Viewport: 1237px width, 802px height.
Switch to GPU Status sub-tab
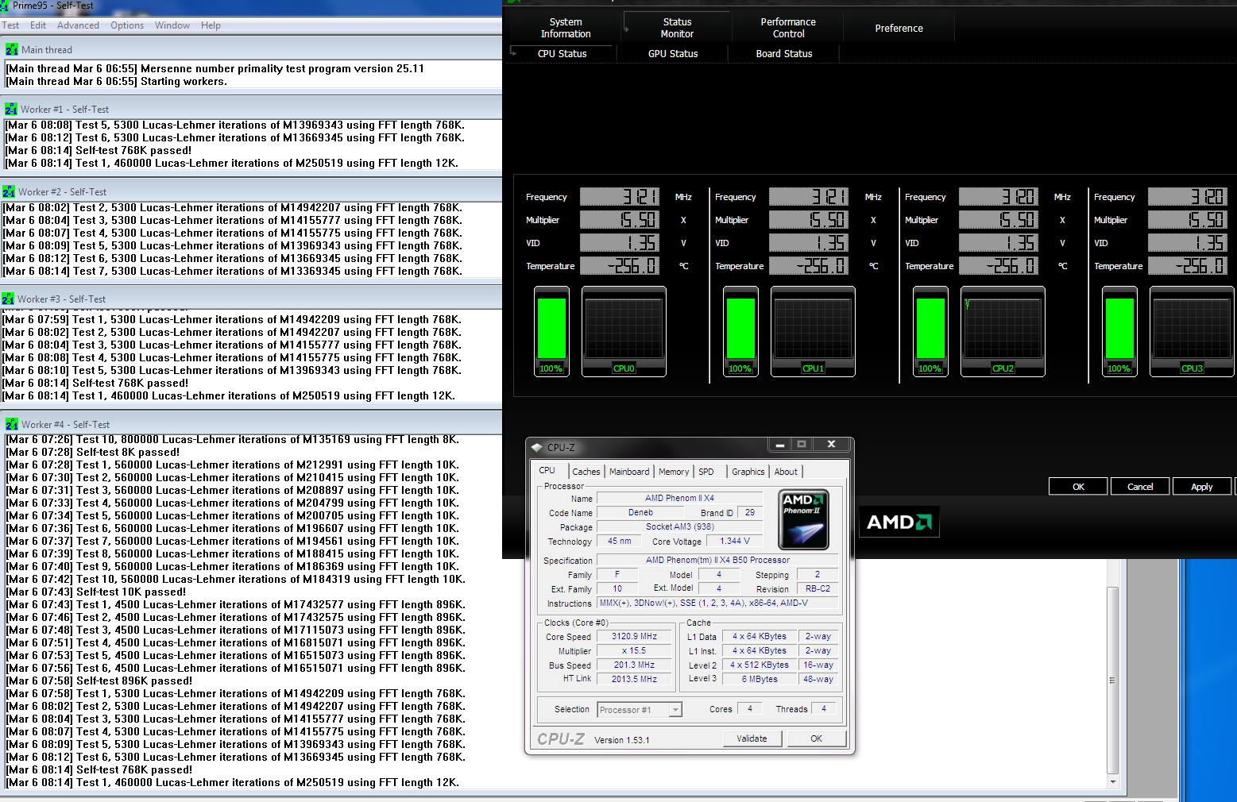[673, 54]
